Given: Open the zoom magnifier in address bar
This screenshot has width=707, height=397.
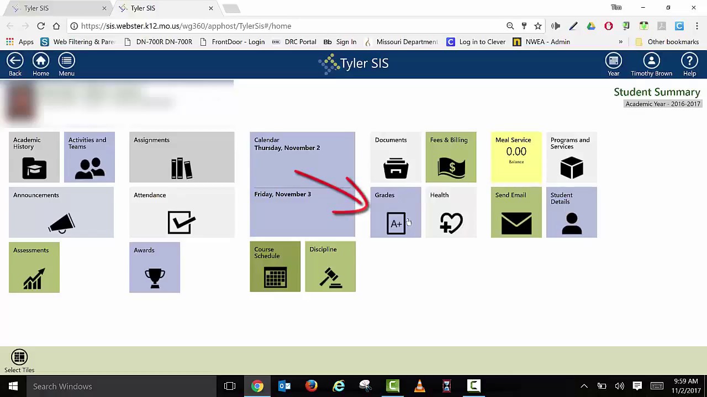Looking at the screenshot, I should click(510, 26).
